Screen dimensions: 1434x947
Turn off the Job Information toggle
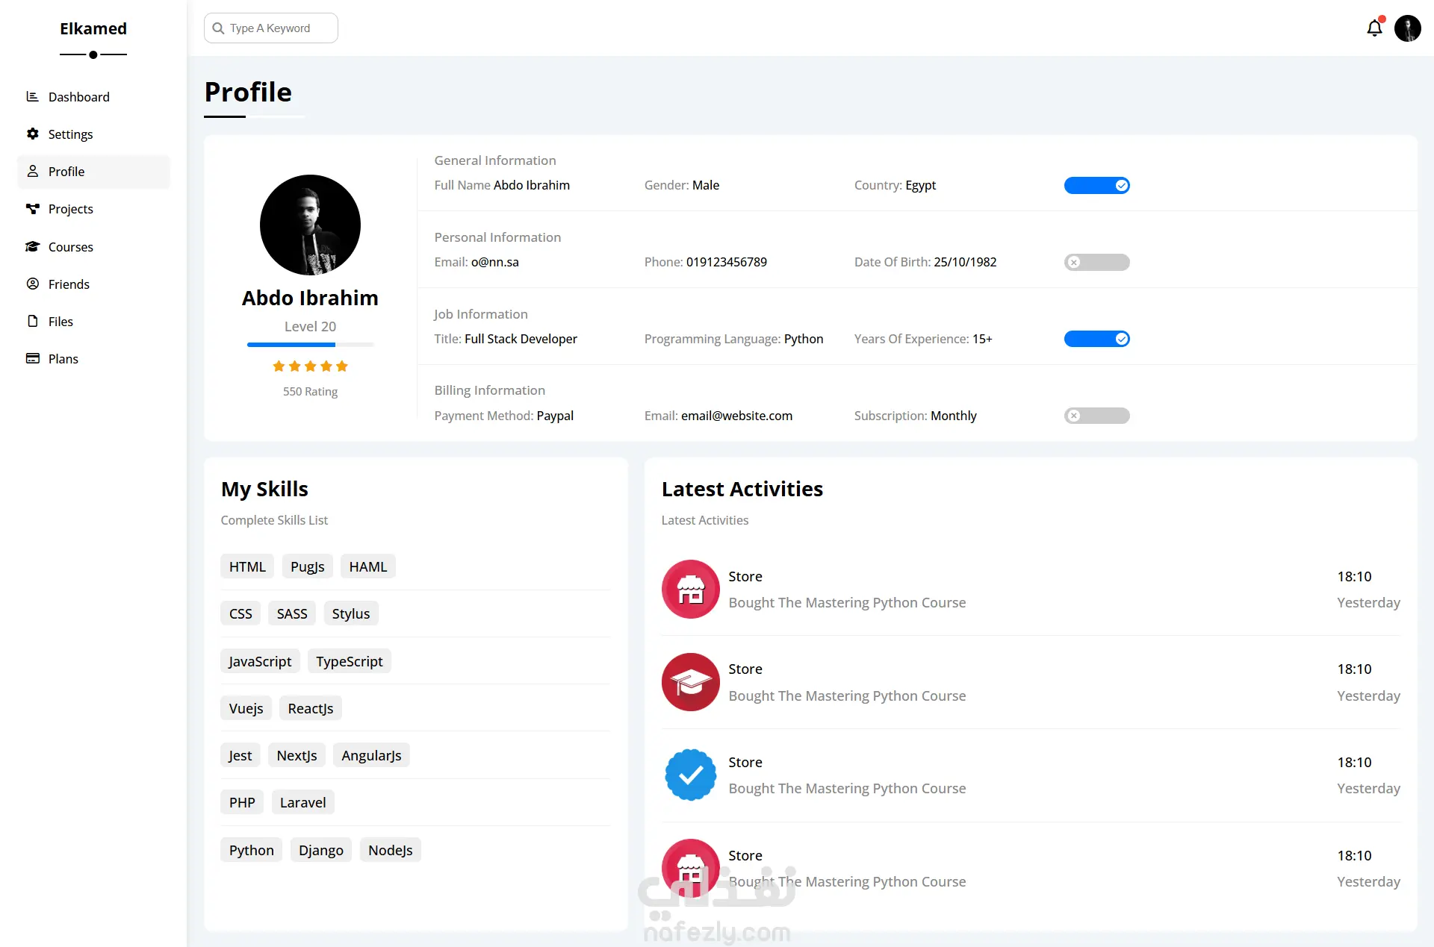[x=1096, y=339]
